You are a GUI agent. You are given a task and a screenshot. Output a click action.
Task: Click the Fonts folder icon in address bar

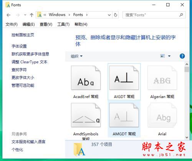40,15
